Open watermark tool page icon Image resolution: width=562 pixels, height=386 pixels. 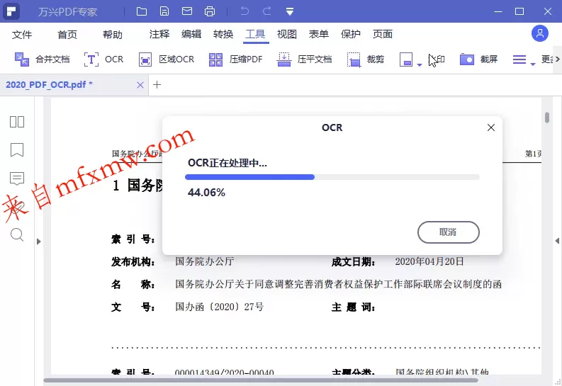(x=406, y=59)
